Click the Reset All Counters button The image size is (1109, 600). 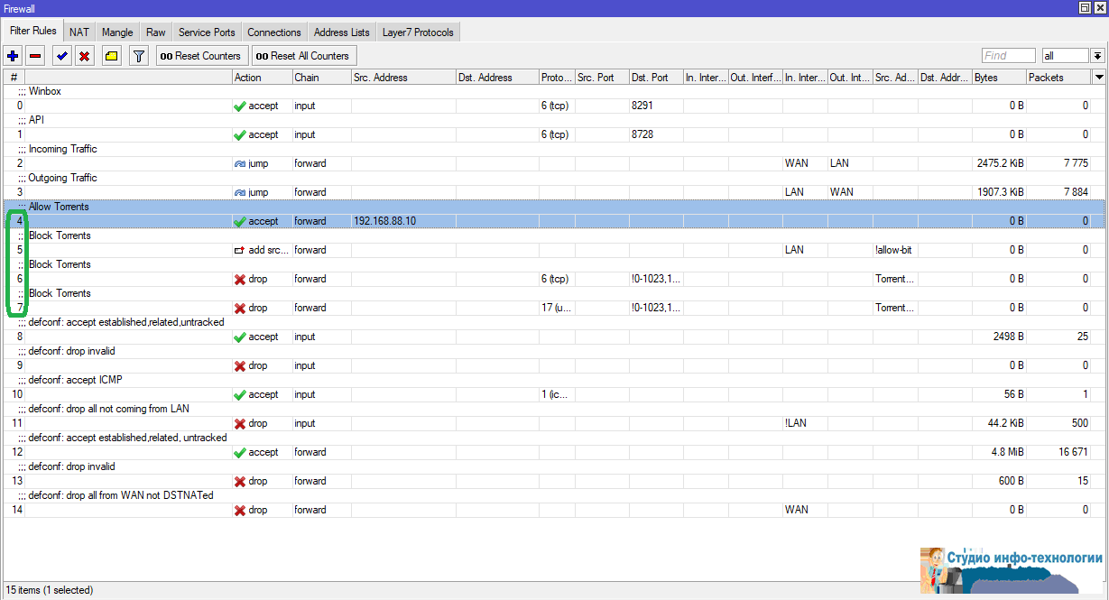click(x=302, y=56)
